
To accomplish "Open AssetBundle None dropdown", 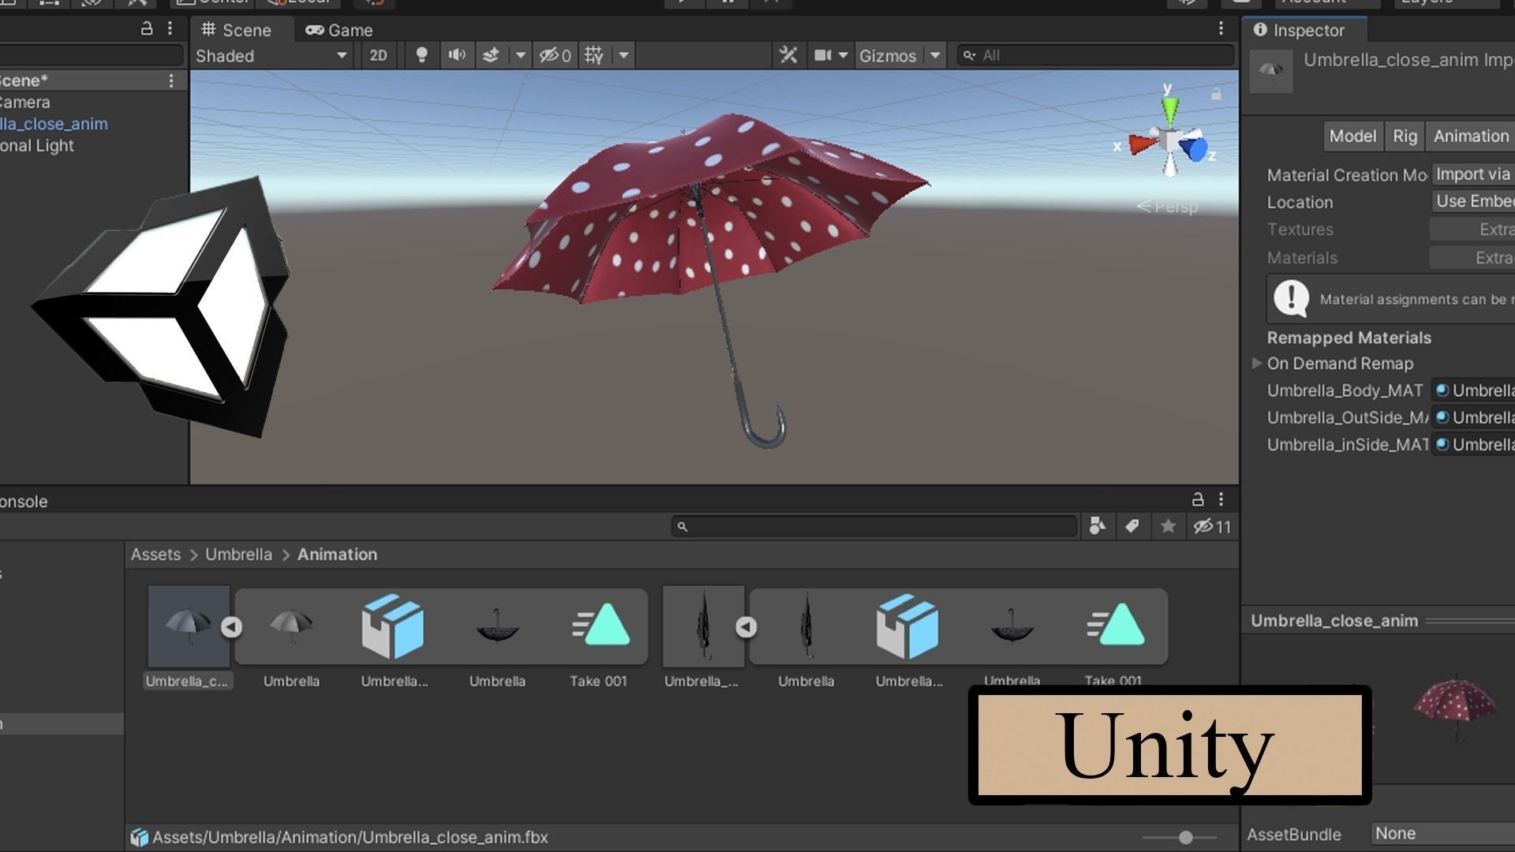I will click(x=1442, y=833).
